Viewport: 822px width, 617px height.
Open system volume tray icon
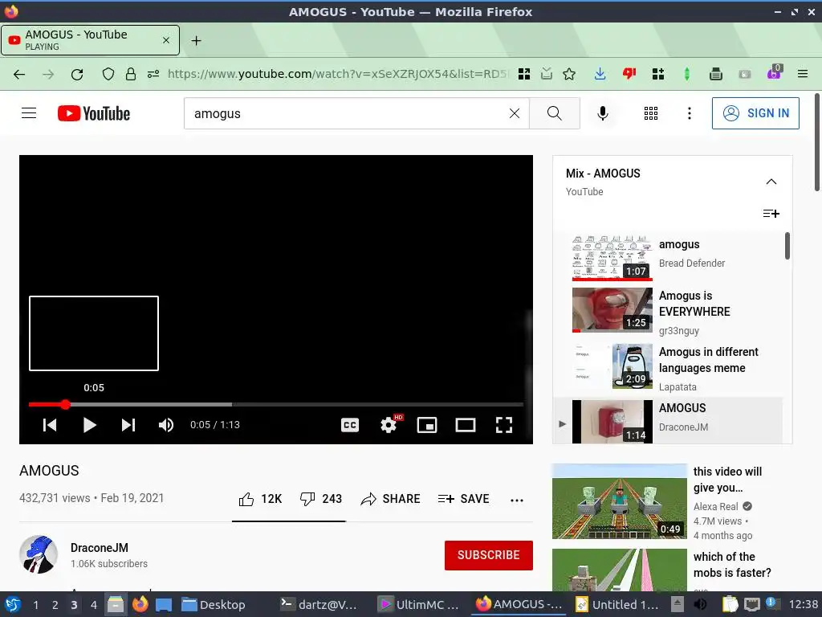point(700,604)
